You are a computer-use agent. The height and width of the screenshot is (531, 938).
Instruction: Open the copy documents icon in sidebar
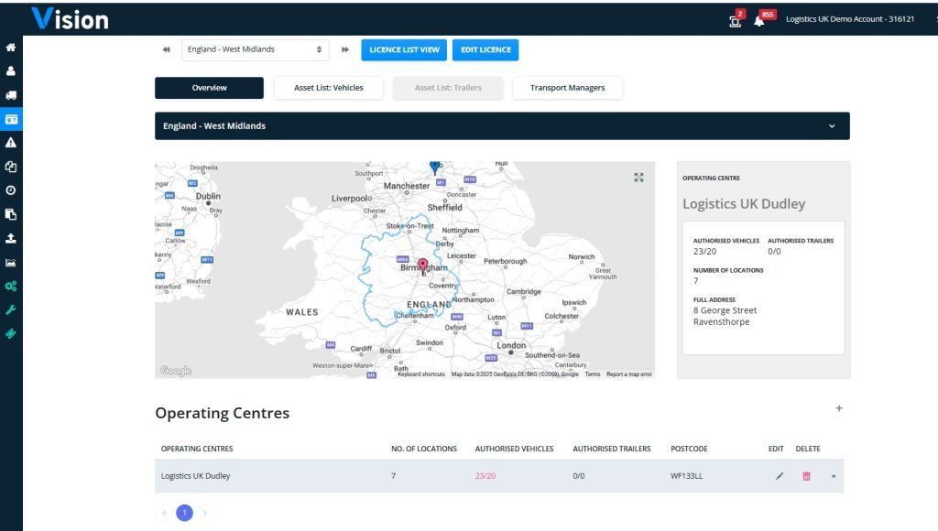[11, 167]
